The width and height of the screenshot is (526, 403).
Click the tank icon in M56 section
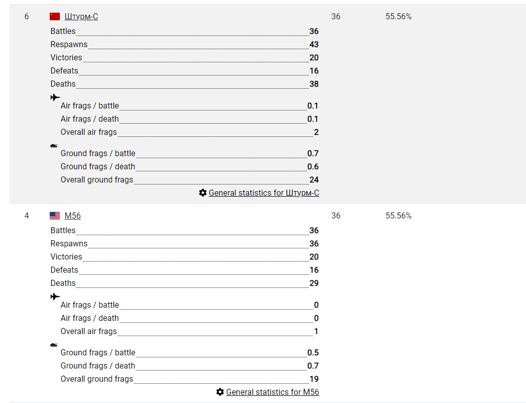click(x=54, y=345)
